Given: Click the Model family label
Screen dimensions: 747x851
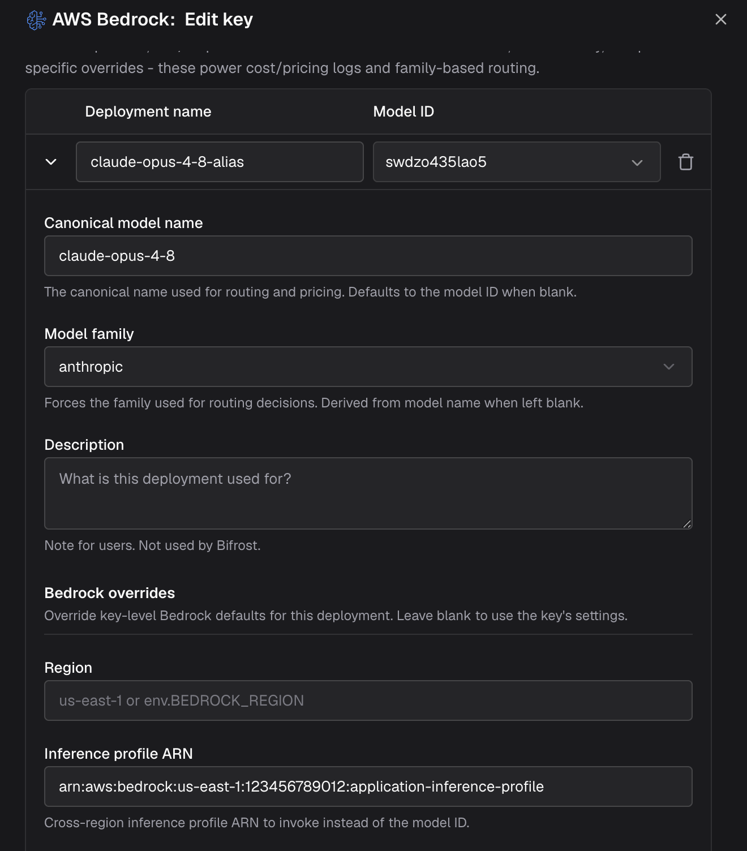Looking at the screenshot, I should point(89,334).
